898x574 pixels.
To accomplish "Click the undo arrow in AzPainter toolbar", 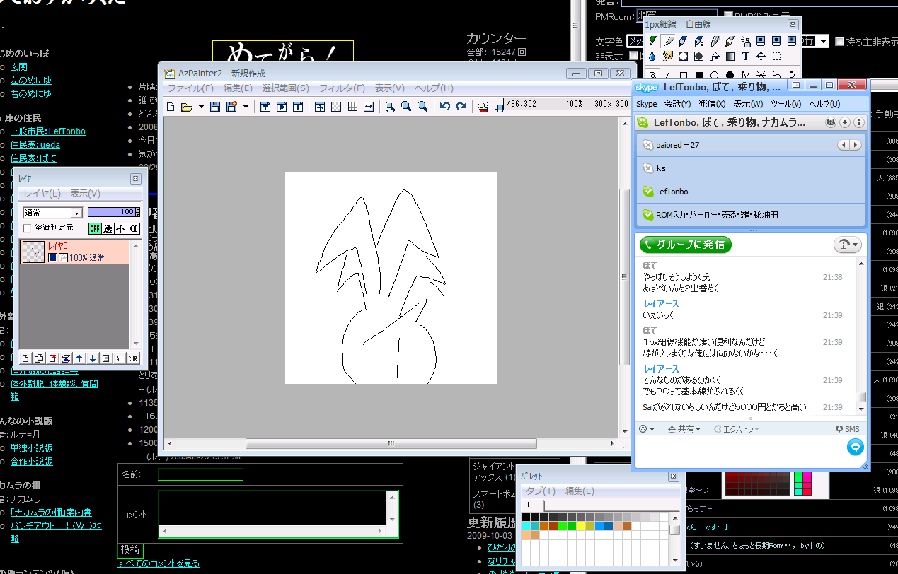I will point(444,107).
